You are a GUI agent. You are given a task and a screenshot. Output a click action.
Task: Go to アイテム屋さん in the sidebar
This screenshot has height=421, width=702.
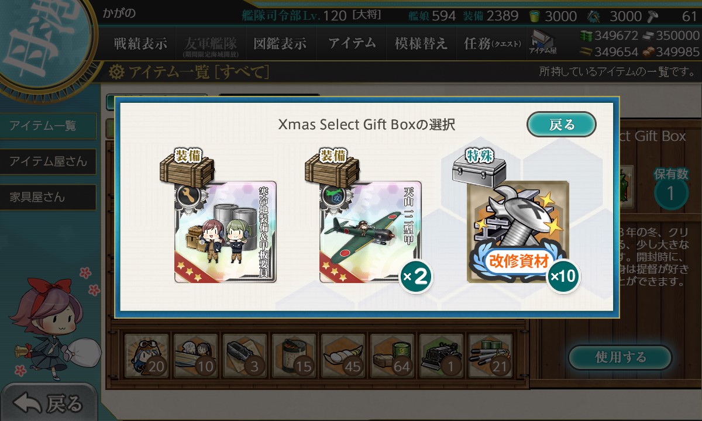pos(48,161)
